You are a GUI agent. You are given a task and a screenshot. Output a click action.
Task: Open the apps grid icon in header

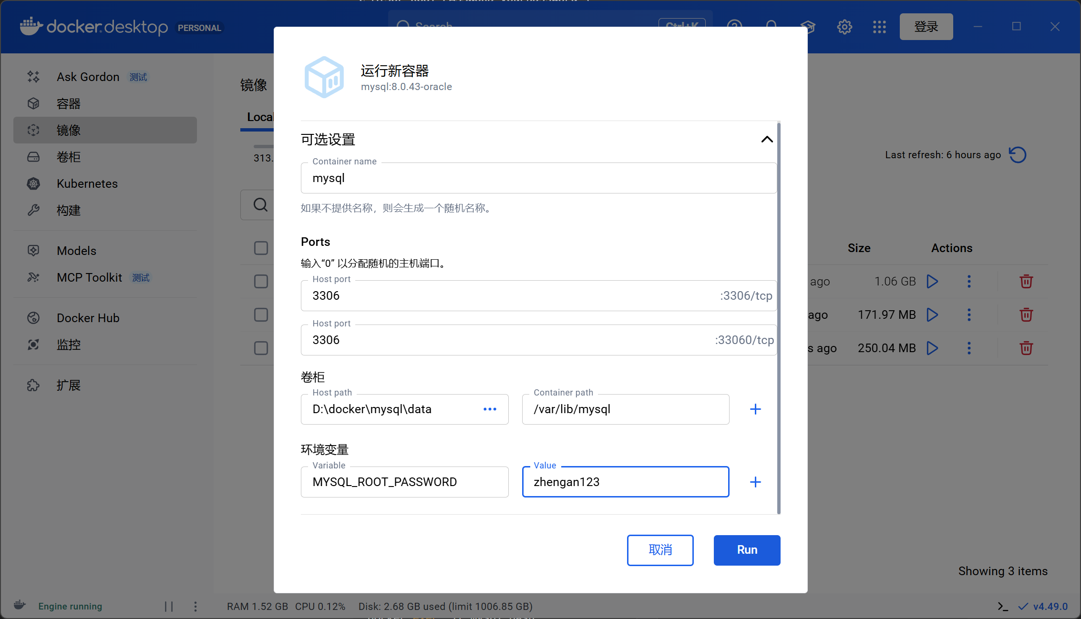pyautogui.click(x=879, y=27)
